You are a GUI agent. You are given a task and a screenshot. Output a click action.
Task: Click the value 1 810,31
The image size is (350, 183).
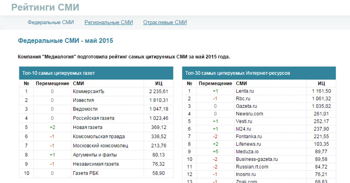(158, 100)
